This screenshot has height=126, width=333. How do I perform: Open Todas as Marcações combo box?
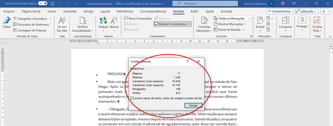[x=234, y=18]
